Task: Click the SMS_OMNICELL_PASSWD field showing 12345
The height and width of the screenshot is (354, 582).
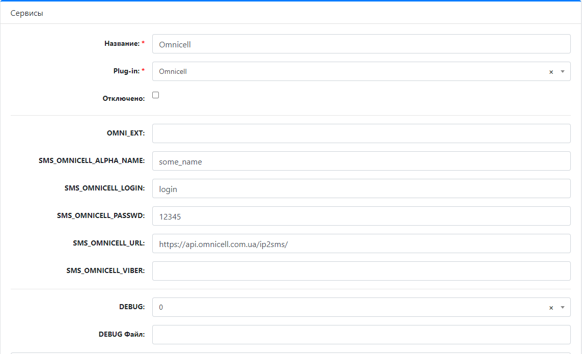Action: 361,216
